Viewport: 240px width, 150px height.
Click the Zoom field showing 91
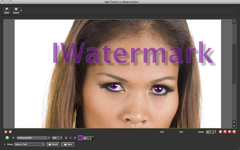209,132
